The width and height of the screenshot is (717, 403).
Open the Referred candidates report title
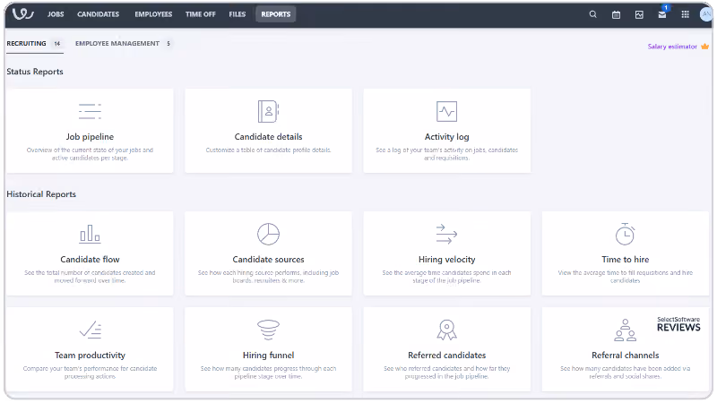(446, 355)
